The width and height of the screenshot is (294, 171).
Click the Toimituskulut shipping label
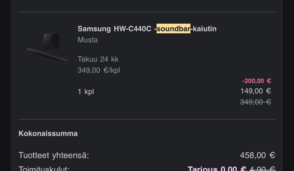click(44, 168)
